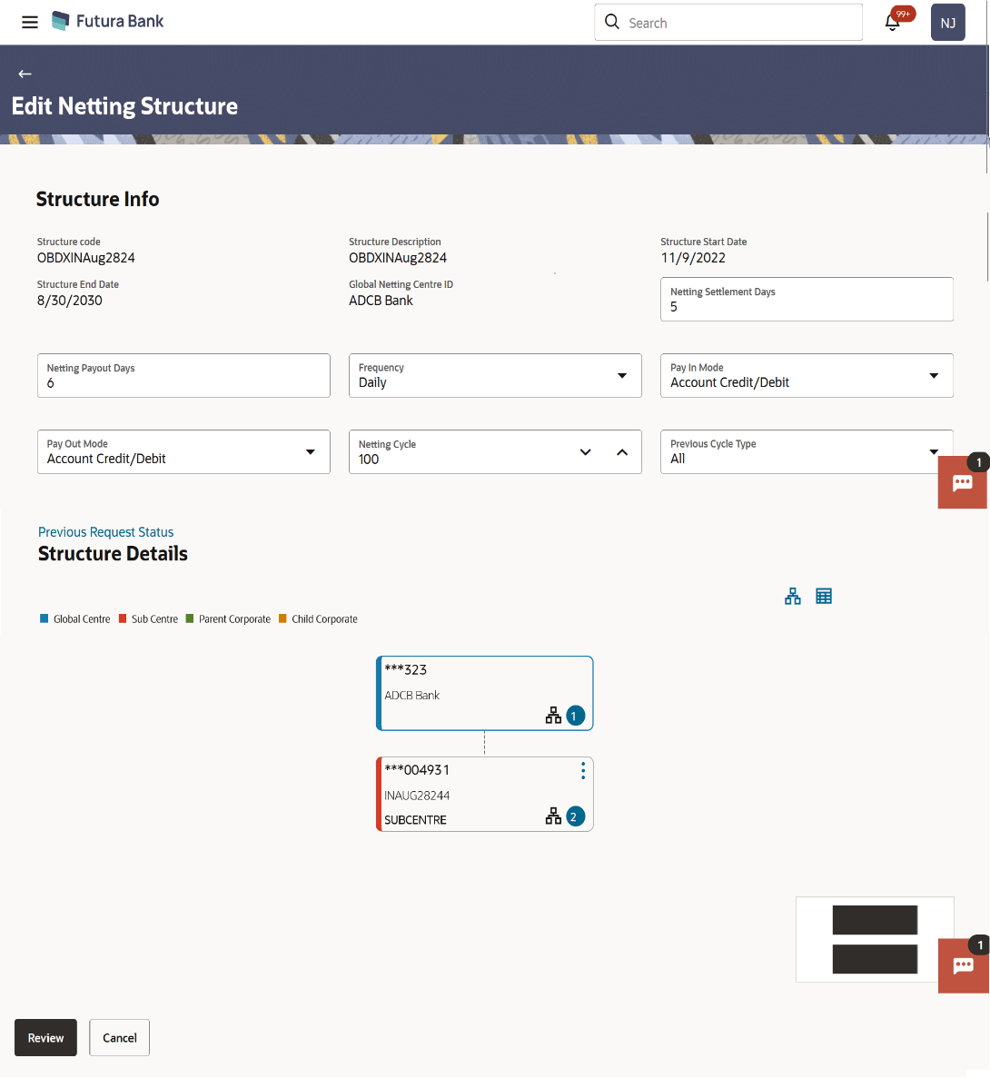
Task: Open the NJ user profile avatar
Action: 948,23
